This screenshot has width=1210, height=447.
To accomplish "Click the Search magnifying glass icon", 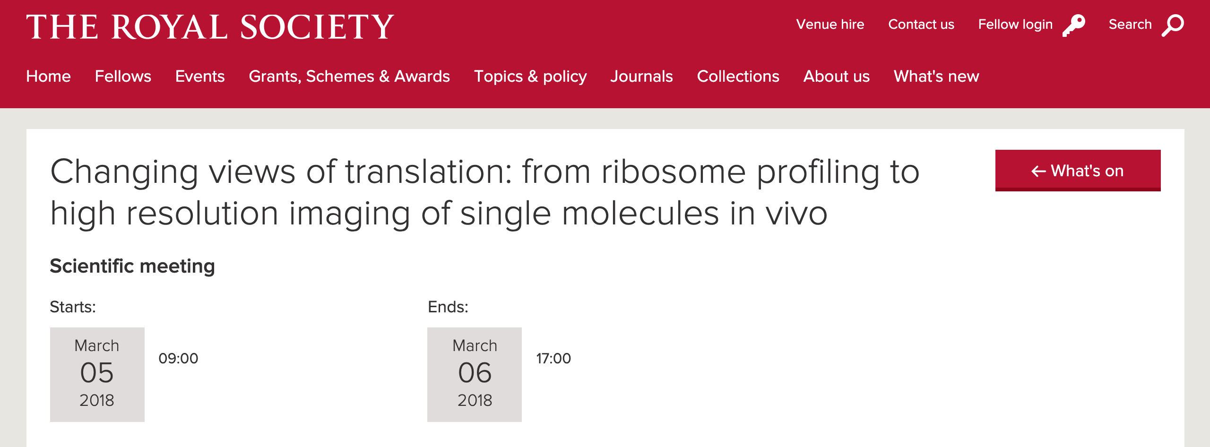I will pos(1173,25).
